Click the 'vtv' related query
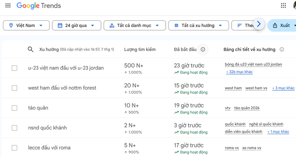296x157 pixels. click(x=228, y=108)
